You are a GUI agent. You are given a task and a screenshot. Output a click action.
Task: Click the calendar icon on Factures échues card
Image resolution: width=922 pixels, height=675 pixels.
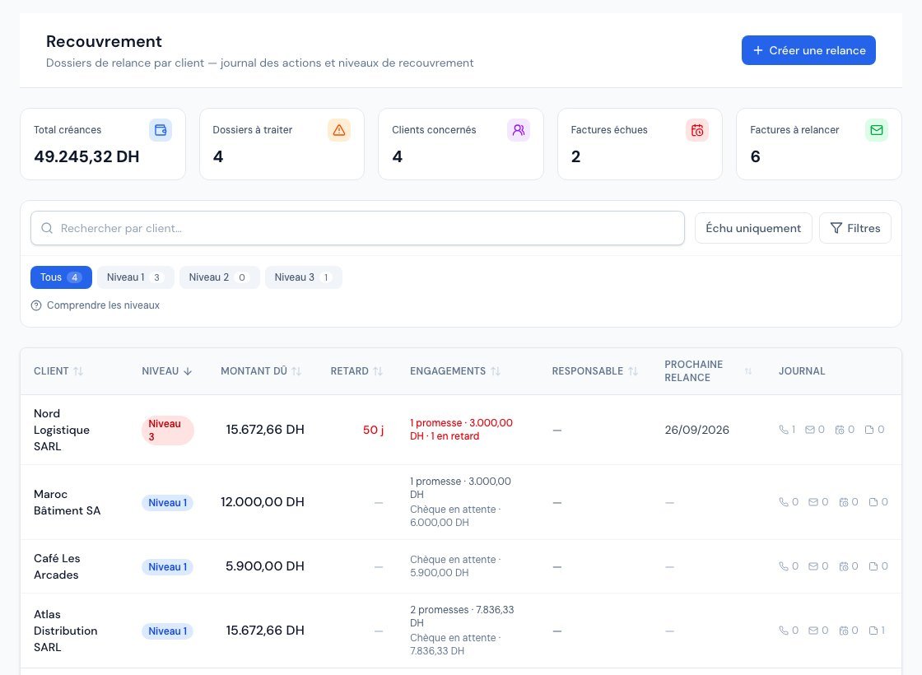697,130
